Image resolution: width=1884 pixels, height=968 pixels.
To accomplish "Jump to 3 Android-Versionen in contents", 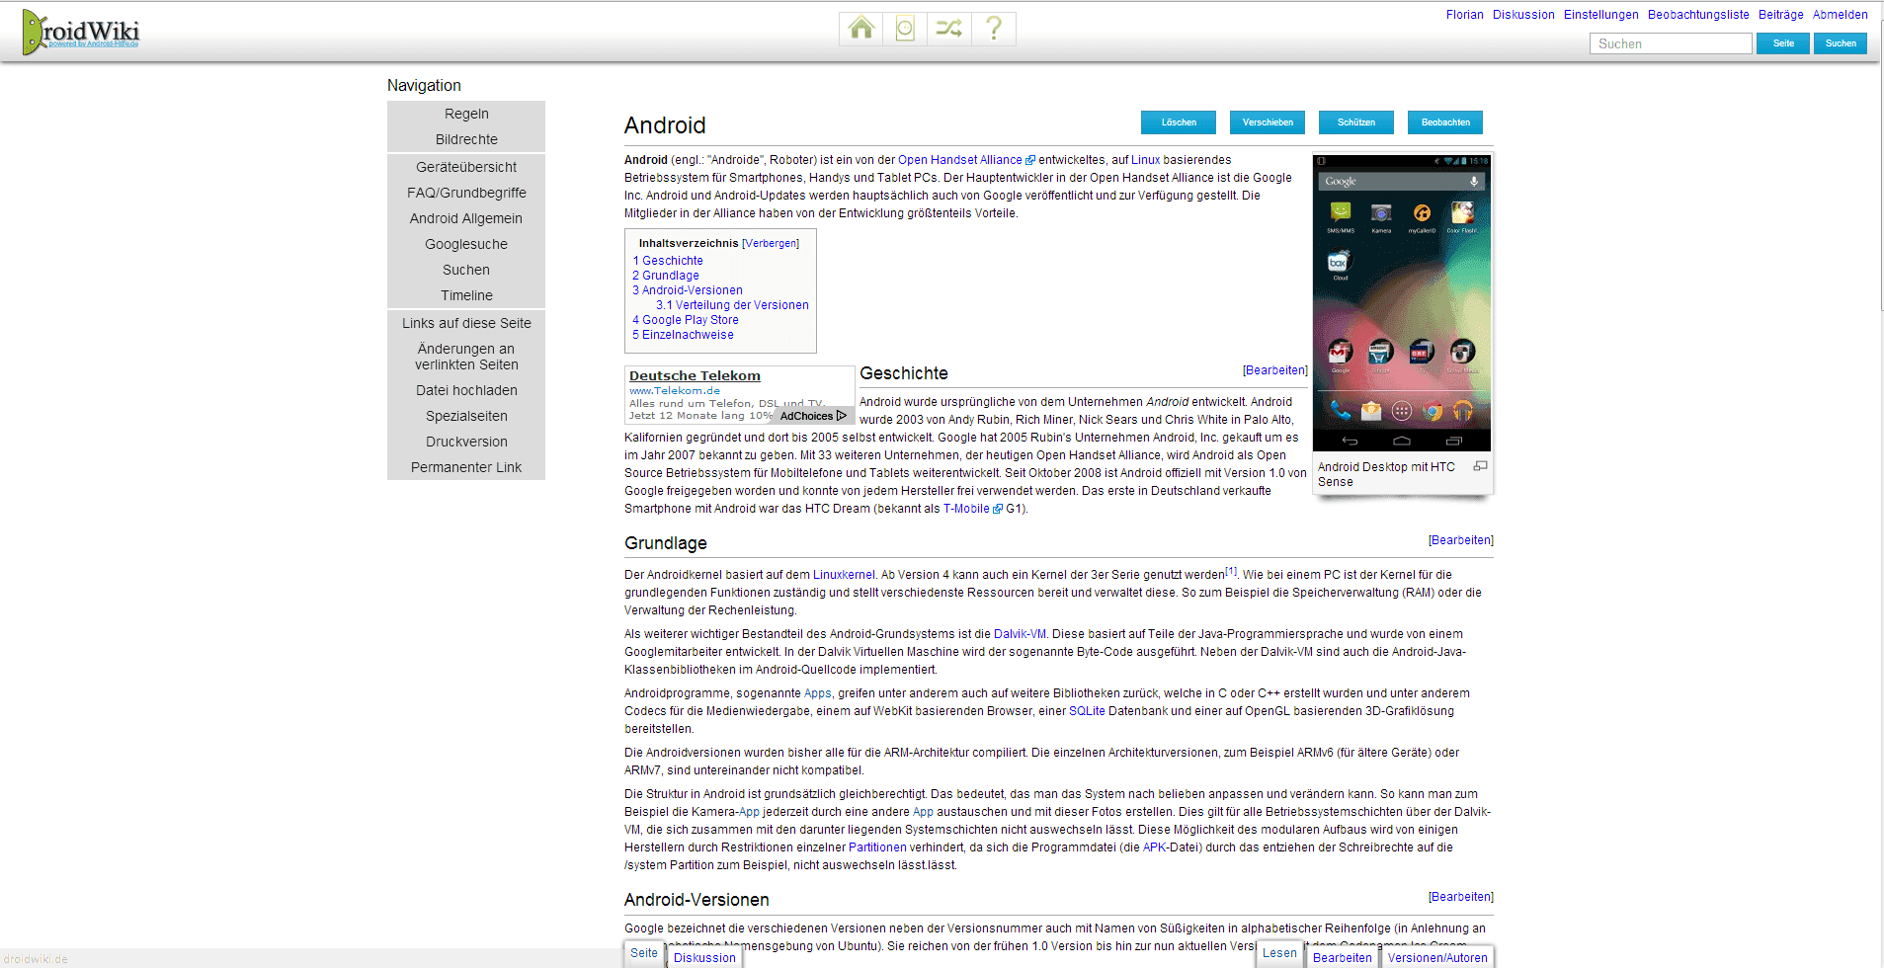I will point(688,290).
